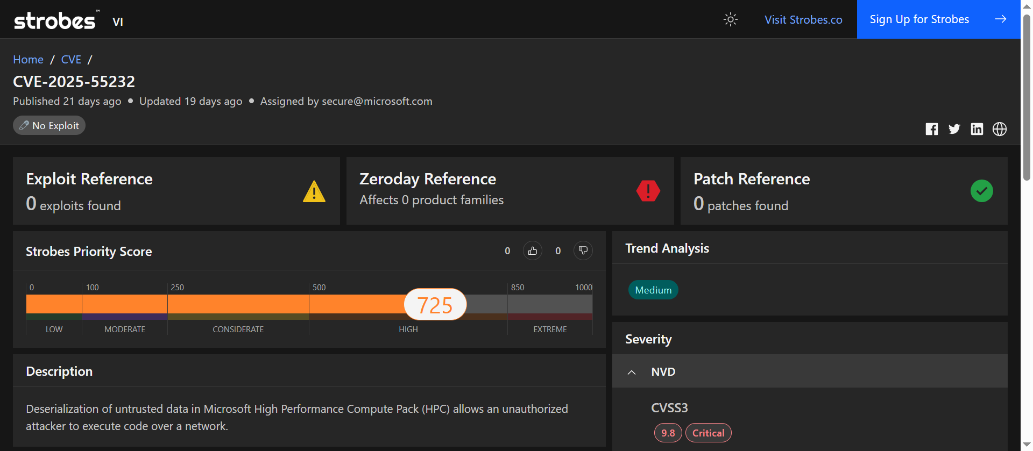Image resolution: width=1033 pixels, height=451 pixels.
Task: Click the Strobes logo
Action: click(55, 20)
